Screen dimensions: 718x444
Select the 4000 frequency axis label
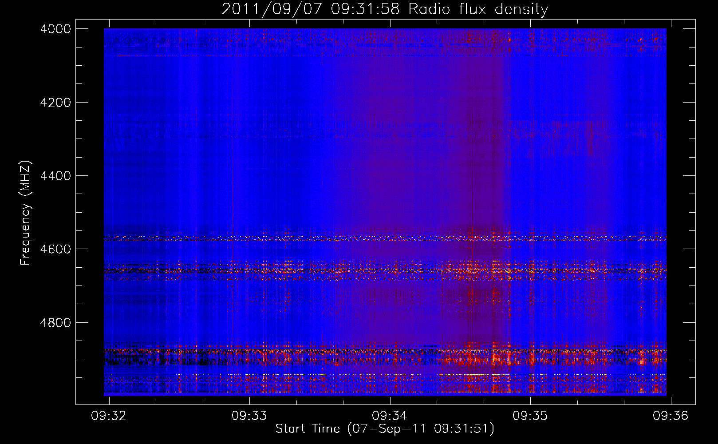click(x=55, y=29)
